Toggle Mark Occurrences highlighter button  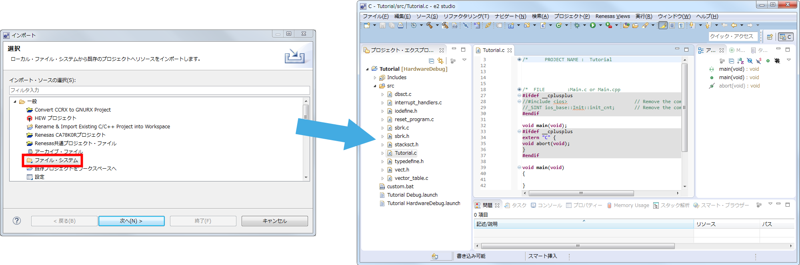click(x=663, y=25)
